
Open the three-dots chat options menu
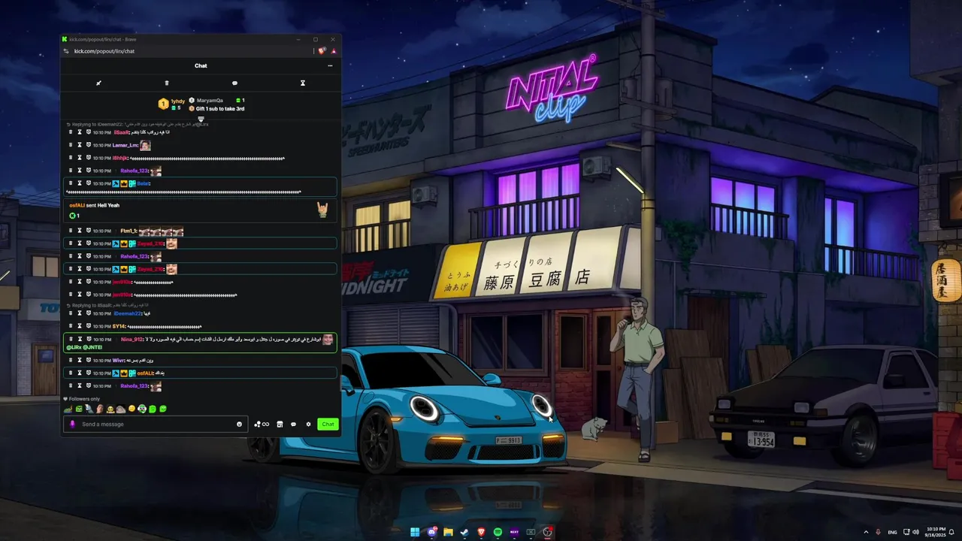click(330, 65)
